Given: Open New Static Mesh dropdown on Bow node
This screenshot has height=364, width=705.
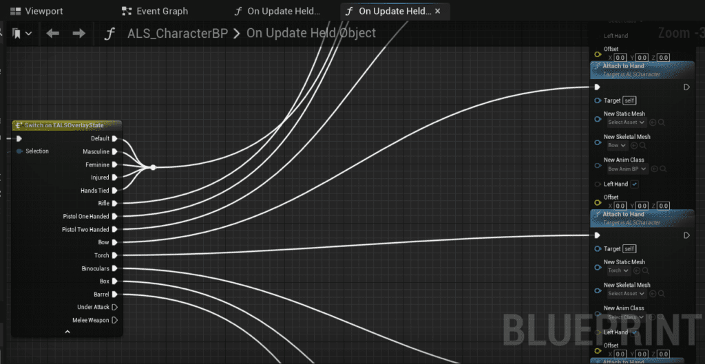Looking at the screenshot, I should point(626,122).
